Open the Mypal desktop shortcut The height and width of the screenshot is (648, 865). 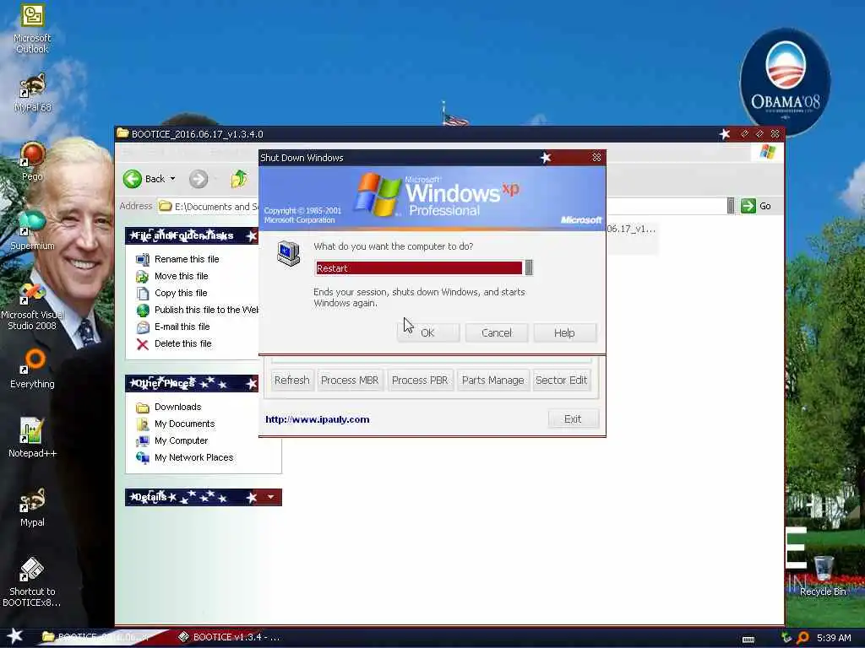click(x=32, y=507)
